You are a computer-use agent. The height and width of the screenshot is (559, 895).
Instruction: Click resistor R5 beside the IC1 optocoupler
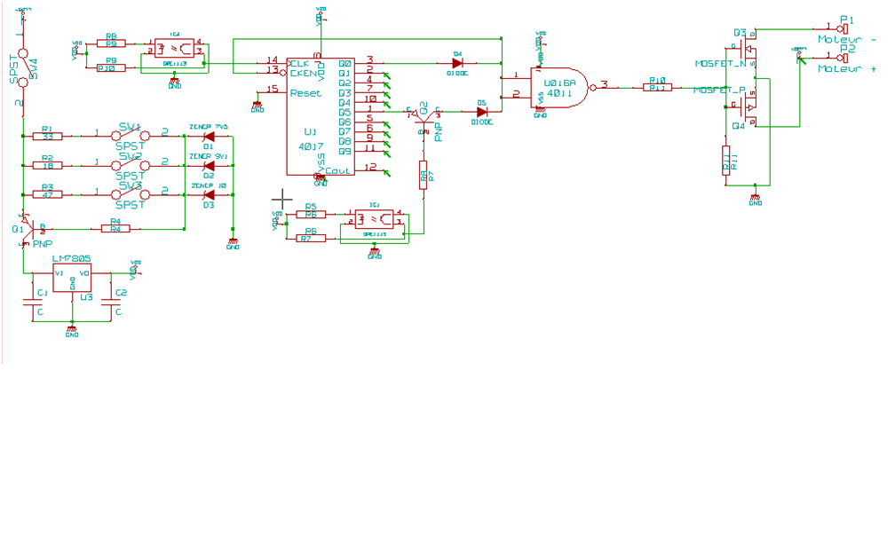(311, 215)
